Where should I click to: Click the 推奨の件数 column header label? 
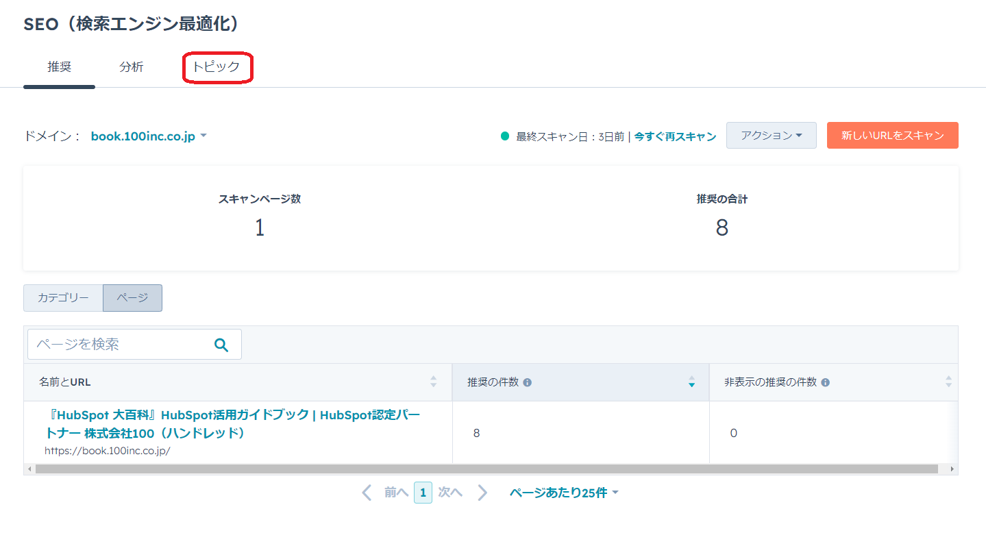(x=493, y=382)
